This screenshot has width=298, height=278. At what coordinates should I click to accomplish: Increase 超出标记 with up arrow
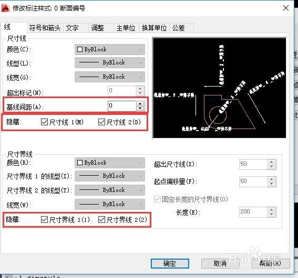coord(140,88)
